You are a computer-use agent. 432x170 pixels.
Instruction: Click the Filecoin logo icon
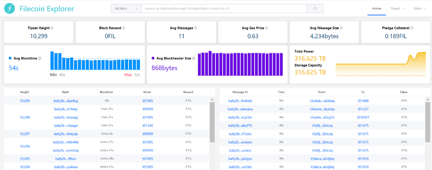(10, 9)
